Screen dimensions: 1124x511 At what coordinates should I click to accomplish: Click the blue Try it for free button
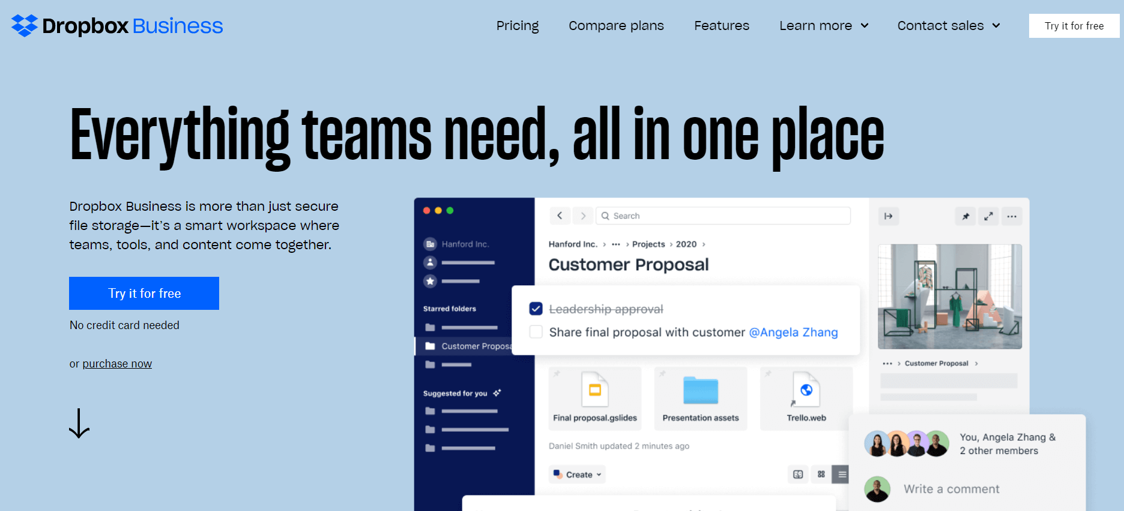coord(144,293)
